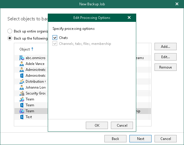The image size is (184, 145).
Task: Select Back up entire organization radio button
Action: pyautogui.click(x=10, y=31)
